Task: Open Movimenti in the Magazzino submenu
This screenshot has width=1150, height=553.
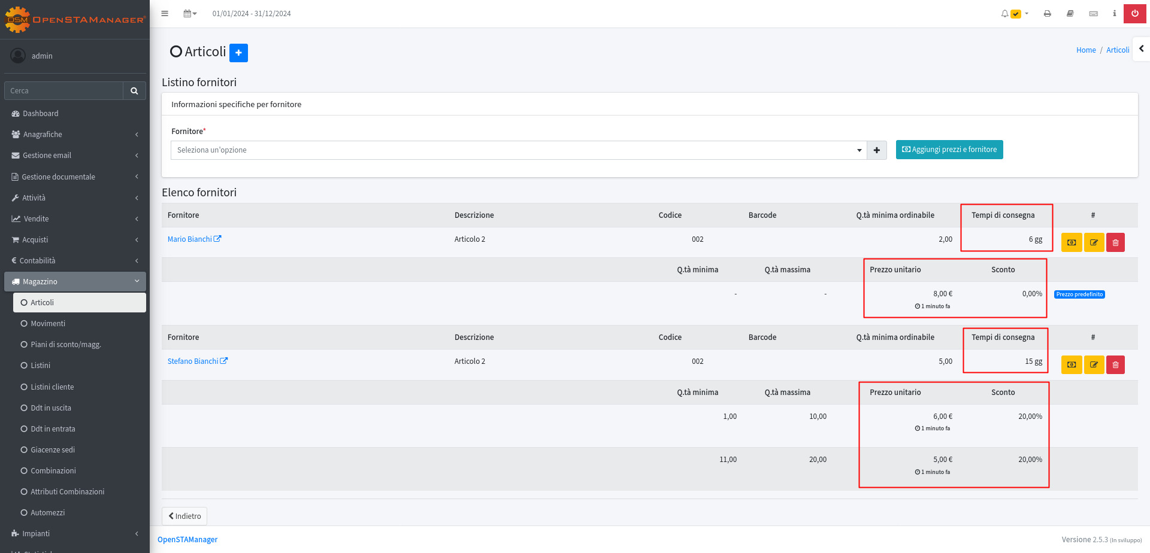Action: coord(48,324)
